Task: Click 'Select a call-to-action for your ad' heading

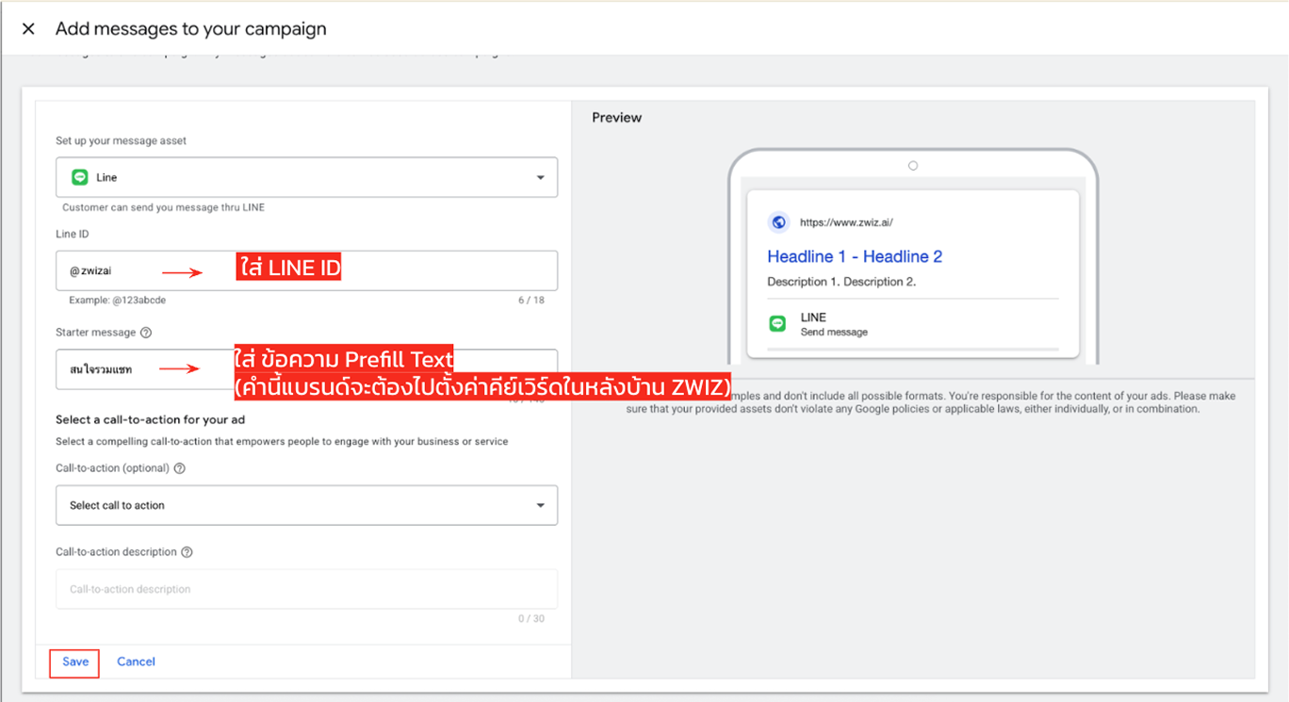Action: coord(150,419)
